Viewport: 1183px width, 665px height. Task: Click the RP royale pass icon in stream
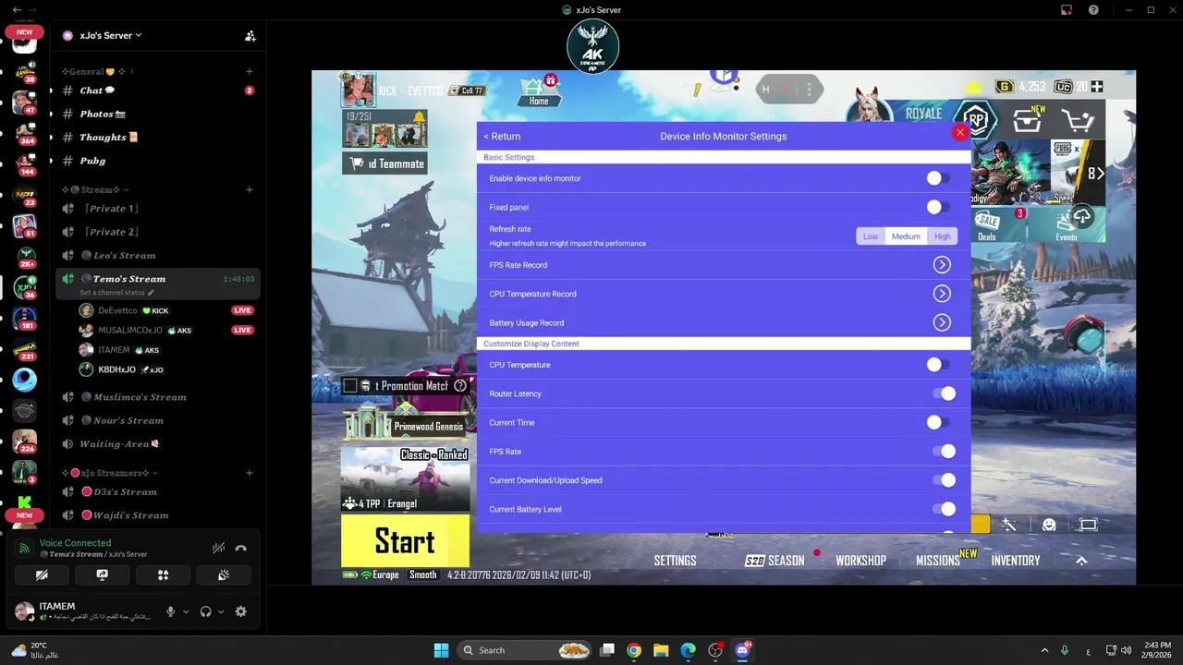[976, 120]
